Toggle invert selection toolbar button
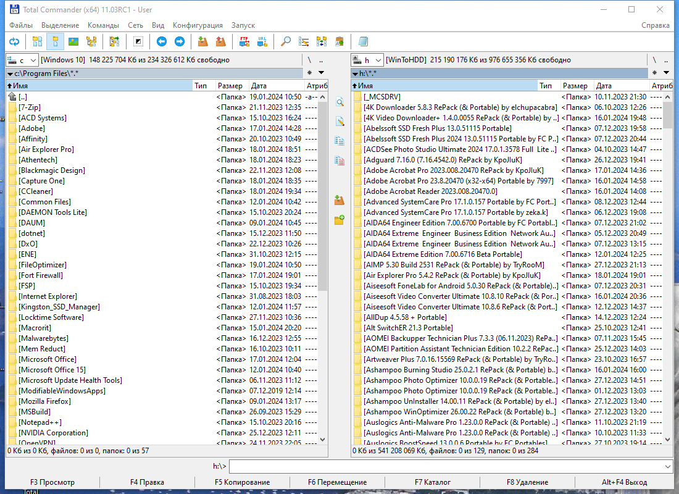 pyautogui.click(x=138, y=41)
